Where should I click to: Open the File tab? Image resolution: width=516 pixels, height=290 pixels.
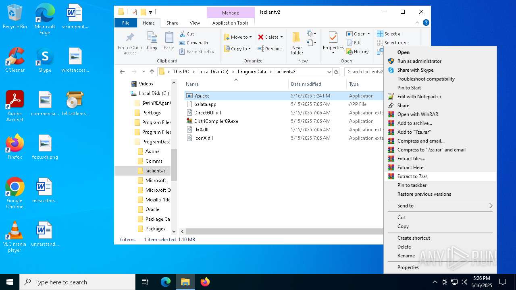[x=126, y=23]
